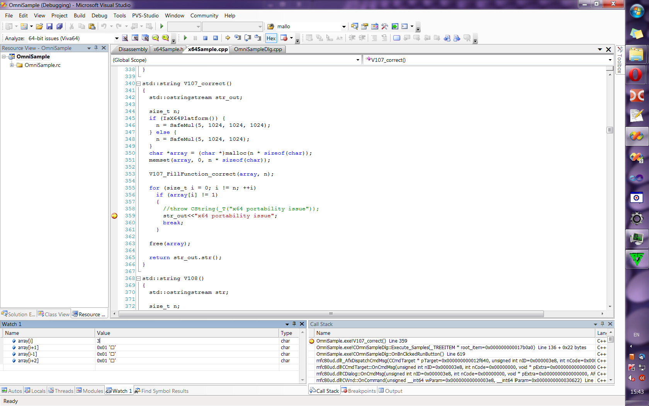Toggle the pin on the Call Stack panel
Screen dimensions: 649x406
tap(602, 324)
